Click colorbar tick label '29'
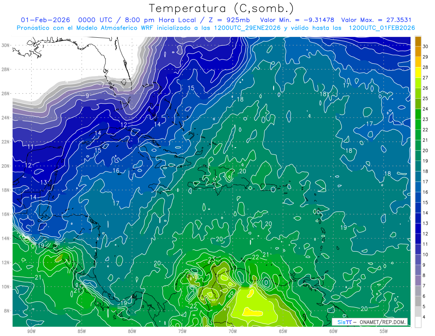Viewport: 435px width, 336px height. [x=426, y=57]
